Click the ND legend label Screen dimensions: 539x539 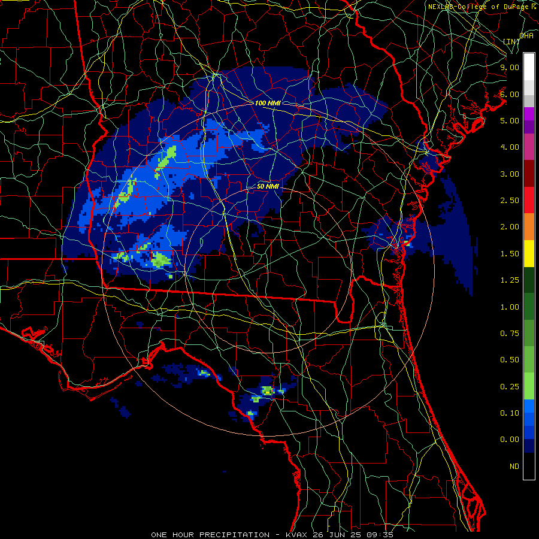(514, 467)
